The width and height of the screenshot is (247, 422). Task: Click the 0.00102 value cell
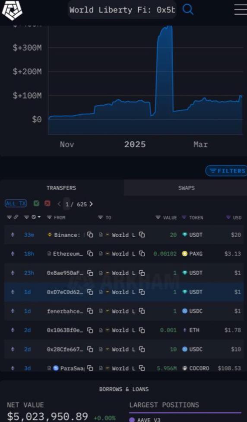coord(165,254)
